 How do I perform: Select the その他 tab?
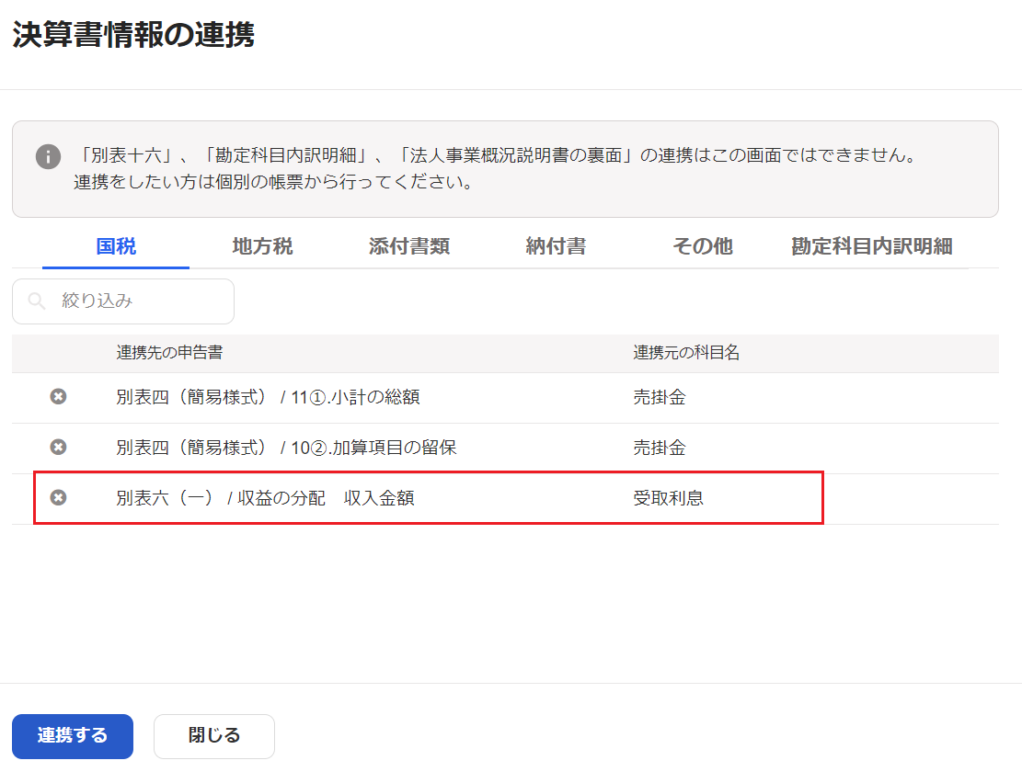703,246
